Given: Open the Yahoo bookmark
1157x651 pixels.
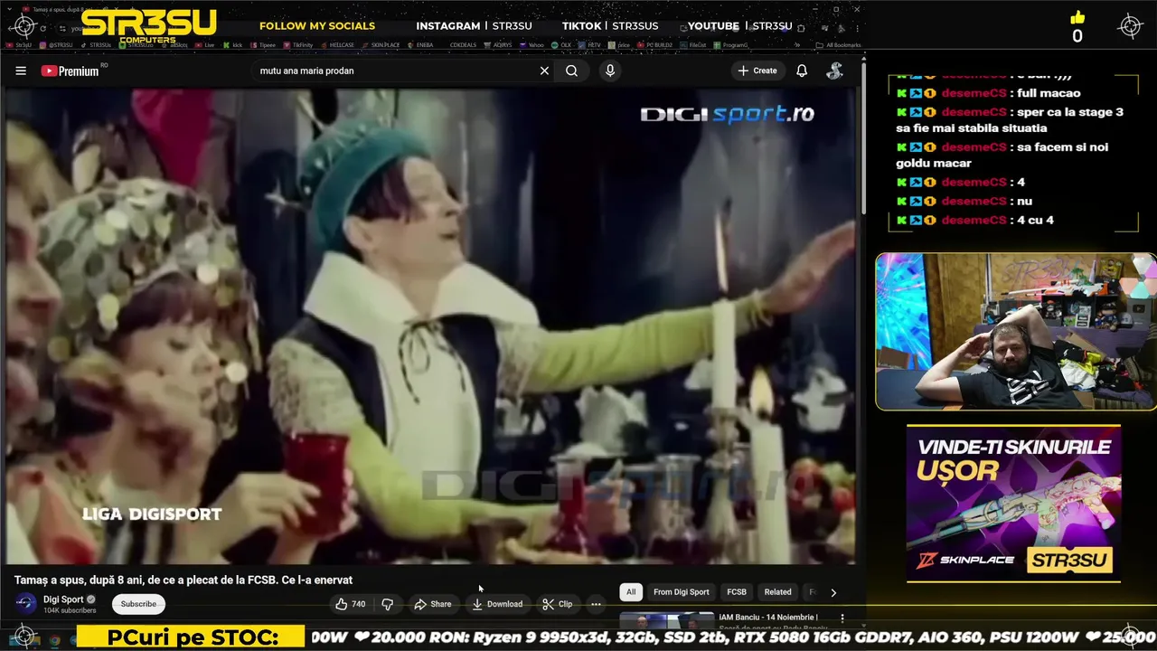Looking at the screenshot, I should click(x=531, y=45).
